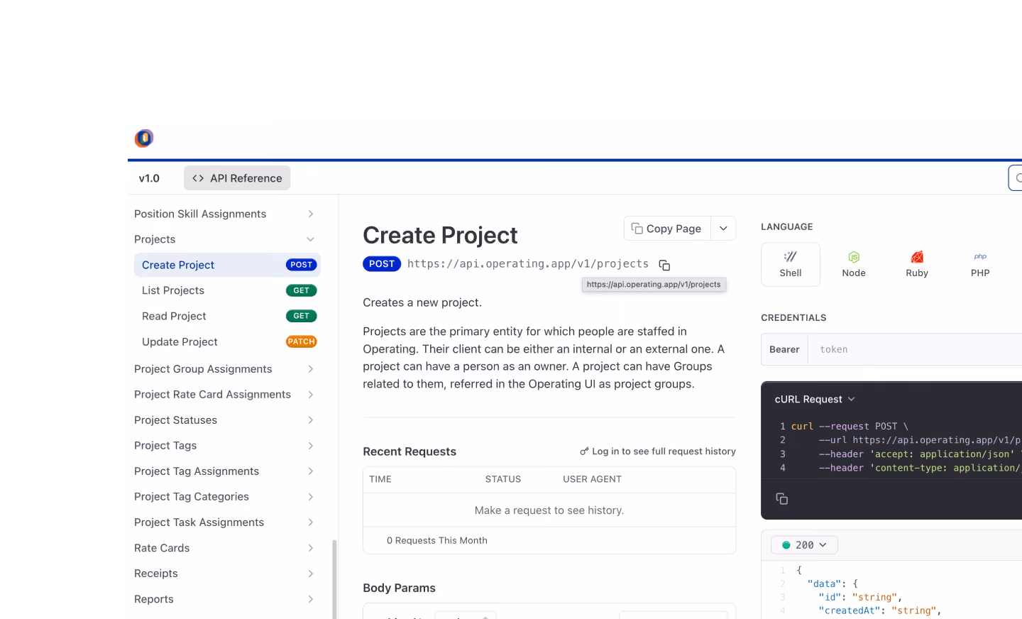Screen dimensions: 1022x619
Task: Expand Project Task Assignments section
Action: point(310,522)
